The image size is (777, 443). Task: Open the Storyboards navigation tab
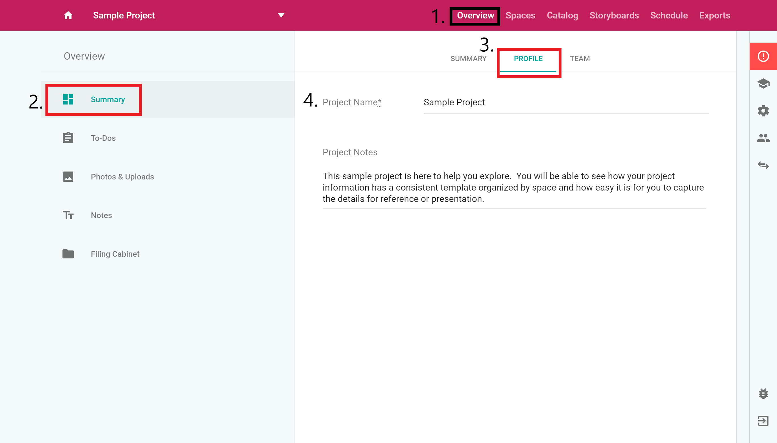614,16
